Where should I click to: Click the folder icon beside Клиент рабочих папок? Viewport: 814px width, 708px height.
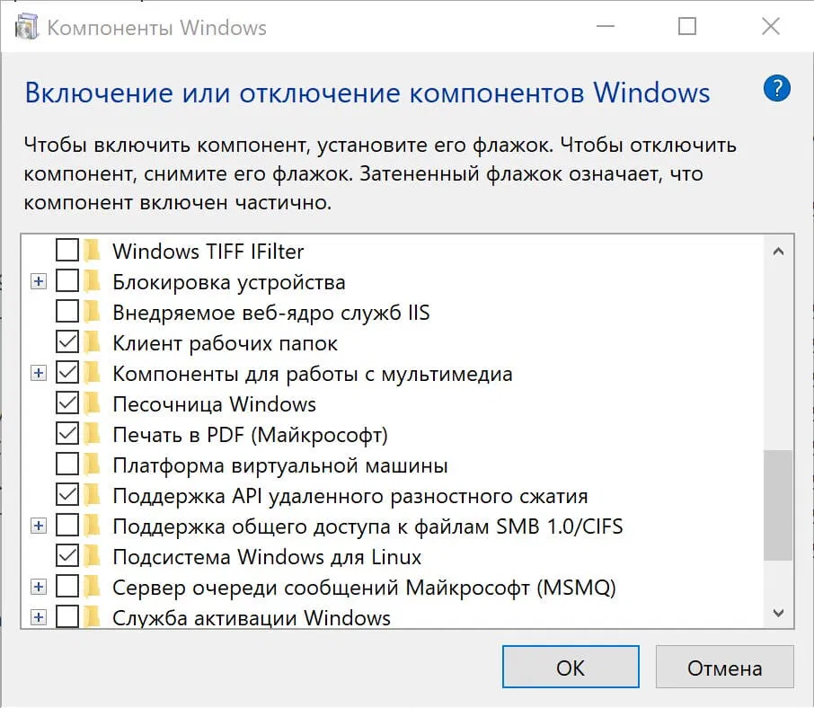pyautogui.click(x=93, y=342)
